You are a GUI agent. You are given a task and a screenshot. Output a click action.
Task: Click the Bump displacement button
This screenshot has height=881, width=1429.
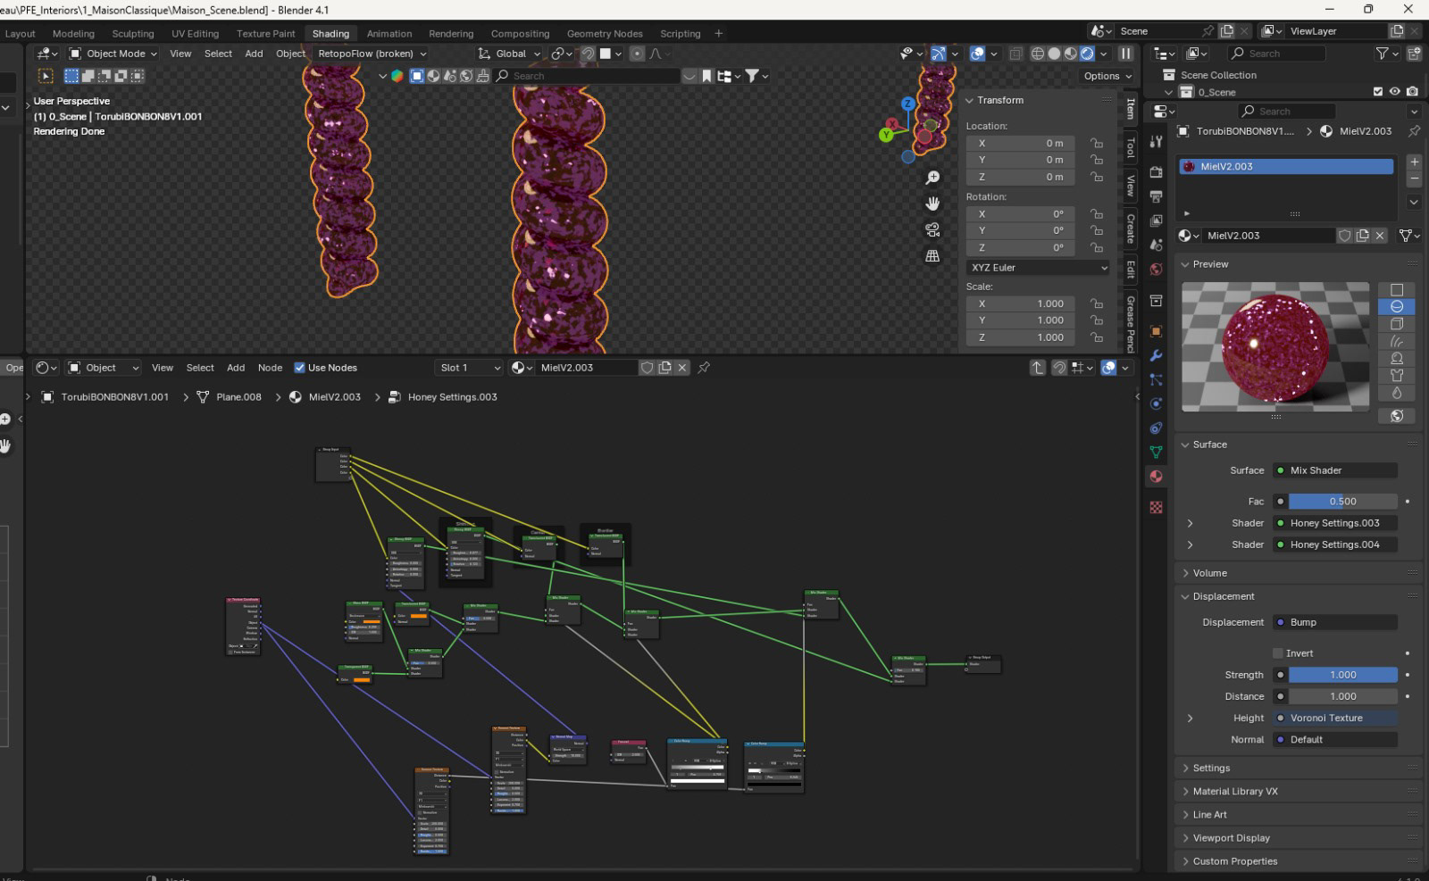[1335, 622]
